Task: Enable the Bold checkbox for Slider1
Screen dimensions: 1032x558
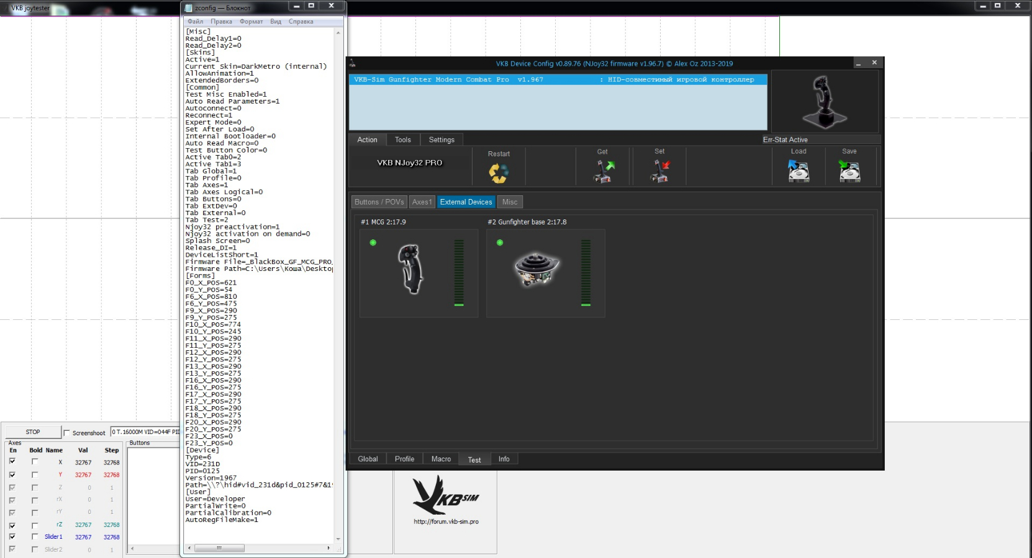Action: tap(35, 537)
